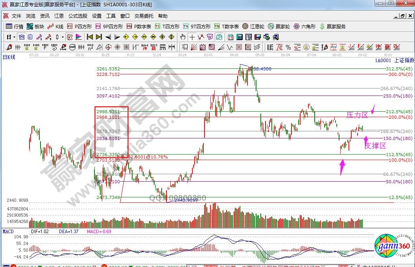Jump to first bar with skip-back arrow

(90, 37)
